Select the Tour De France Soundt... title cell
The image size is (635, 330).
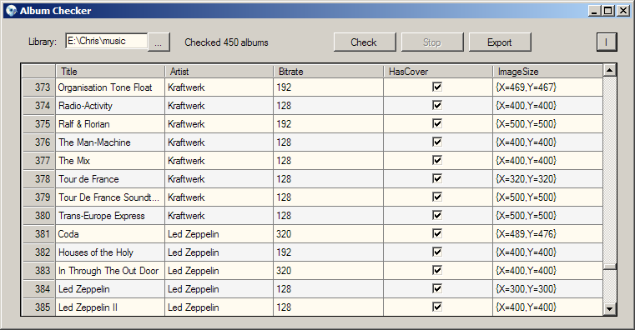(x=110, y=197)
